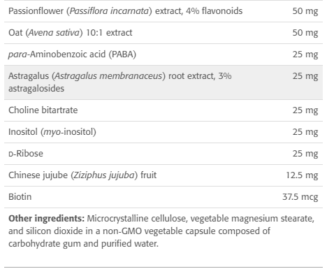The width and height of the screenshot is (327, 276).
Task: Click the Inositol (myo-inositol) row
Action: (163, 132)
